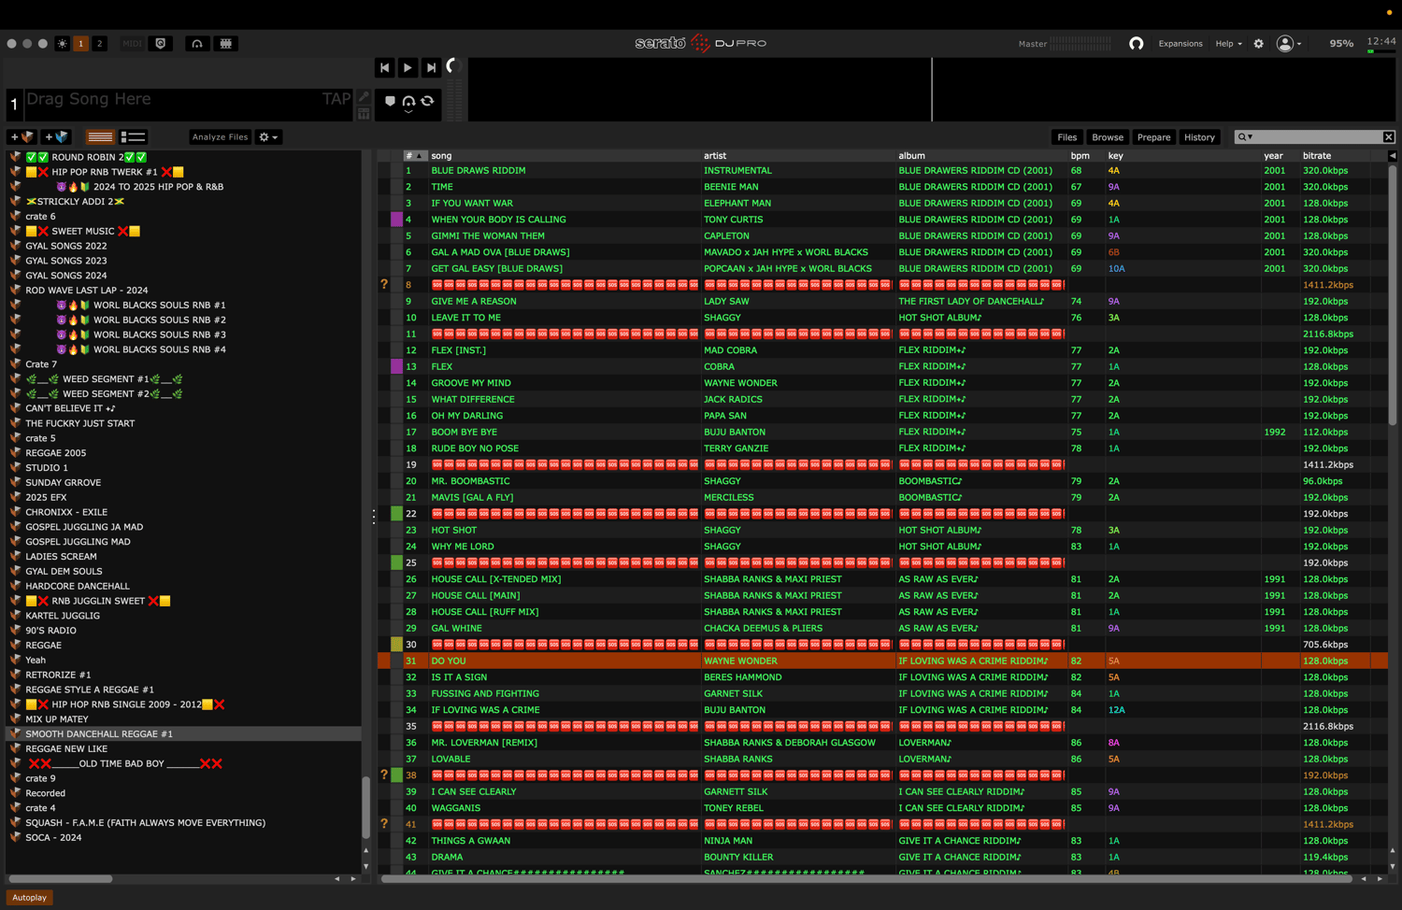Open the video/film strip panel button
Image resolution: width=1402 pixels, height=910 pixels.
tap(225, 44)
